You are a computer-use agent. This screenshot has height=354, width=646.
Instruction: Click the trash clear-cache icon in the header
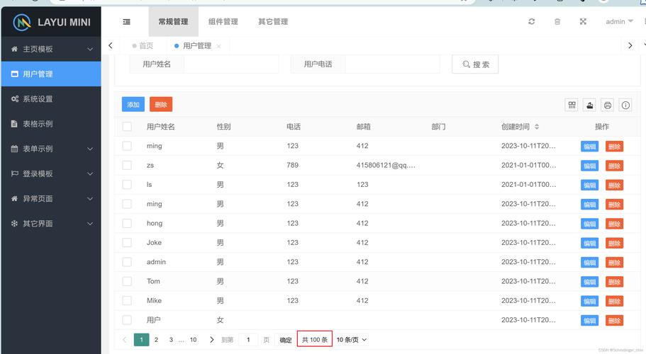[x=557, y=21]
